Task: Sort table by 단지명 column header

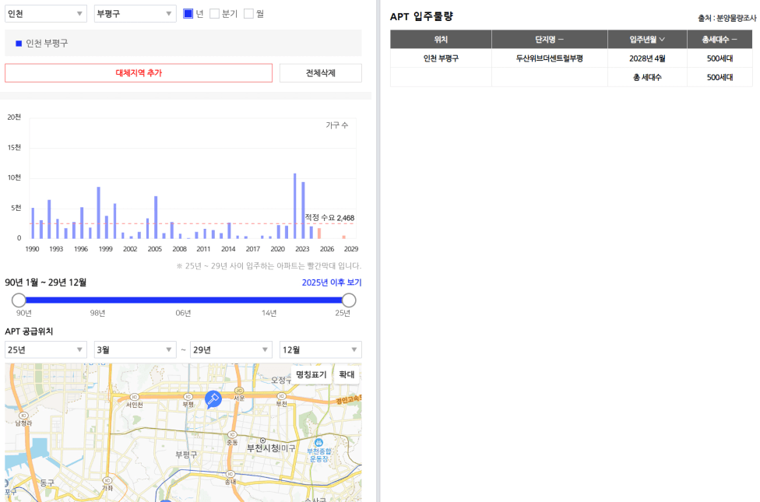Action: (549, 40)
